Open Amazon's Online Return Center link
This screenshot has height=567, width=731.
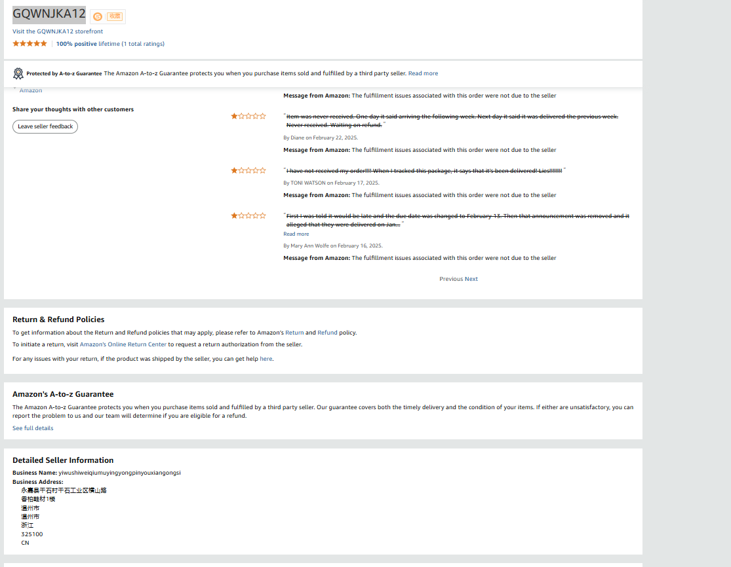123,344
